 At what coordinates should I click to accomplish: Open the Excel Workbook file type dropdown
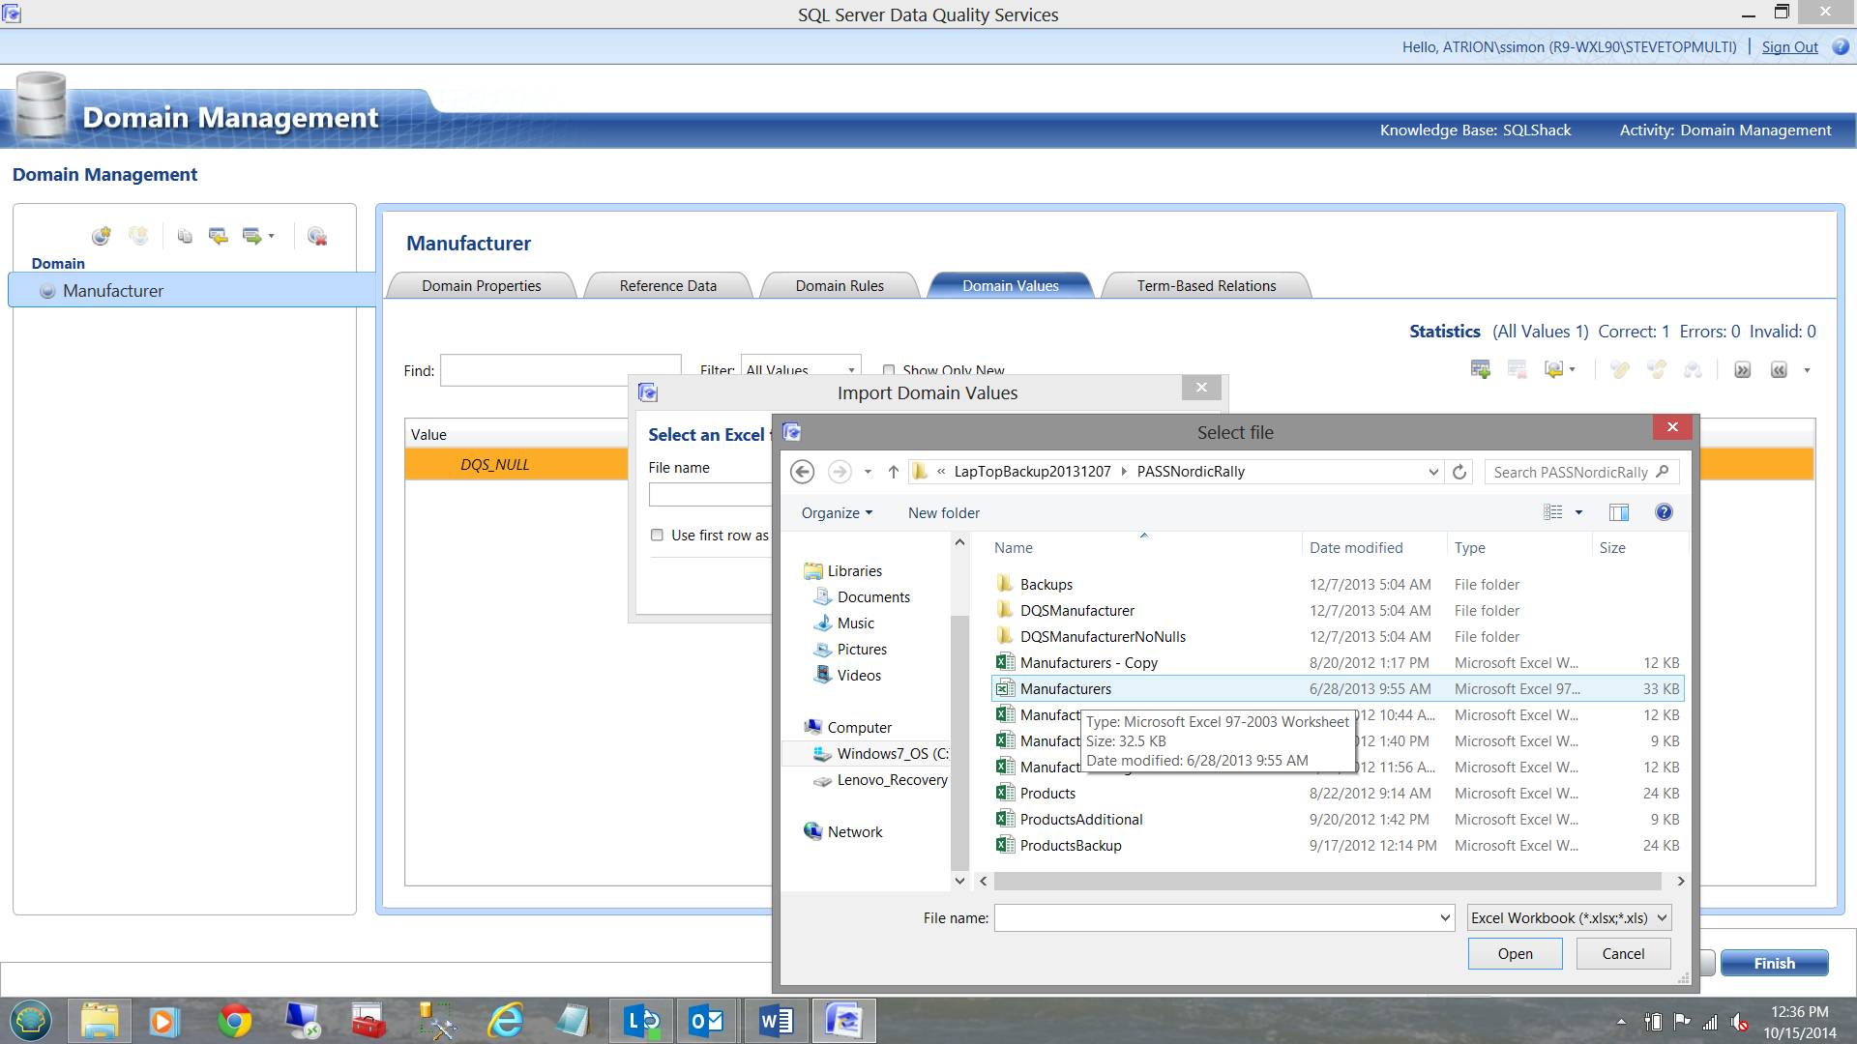(x=1569, y=917)
